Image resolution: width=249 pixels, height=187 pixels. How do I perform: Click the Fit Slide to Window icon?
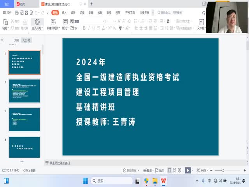click(x=198, y=171)
